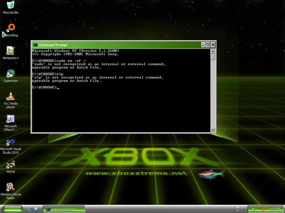Click the Command Prompt taskbar button
This screenshot has height=213, width=285.
click(x=64, y=209)
